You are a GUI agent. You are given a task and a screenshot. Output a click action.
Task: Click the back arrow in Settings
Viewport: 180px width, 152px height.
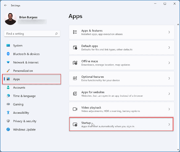(5, 5)
